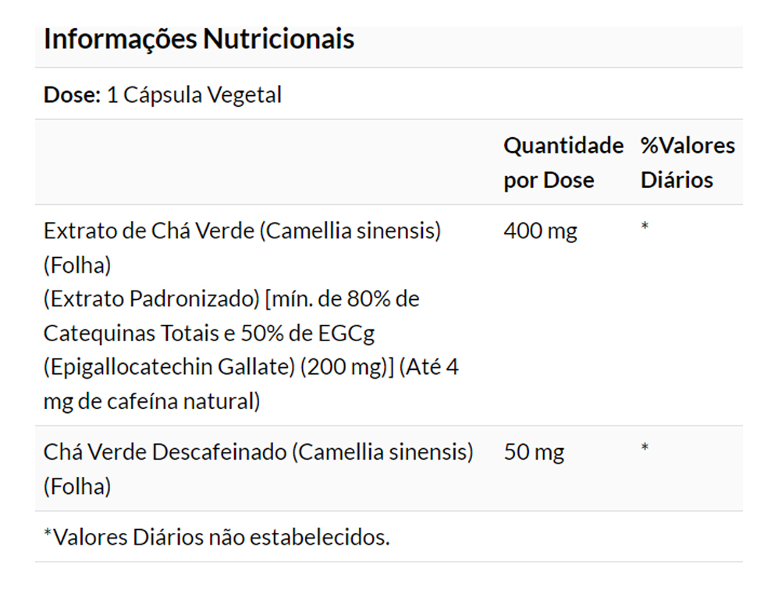Select the bold Dose label
Screen dimensions: 778x589
pyautogui.click(x=72, y=95)
